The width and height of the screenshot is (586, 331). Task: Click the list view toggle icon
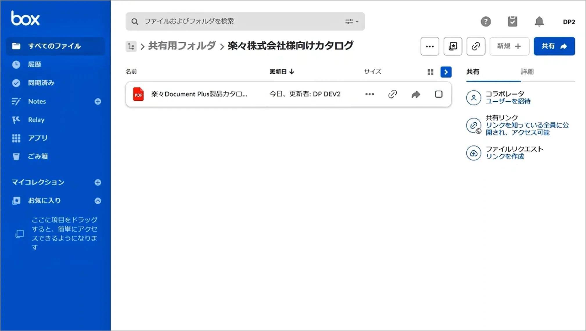tap(446, 72)
